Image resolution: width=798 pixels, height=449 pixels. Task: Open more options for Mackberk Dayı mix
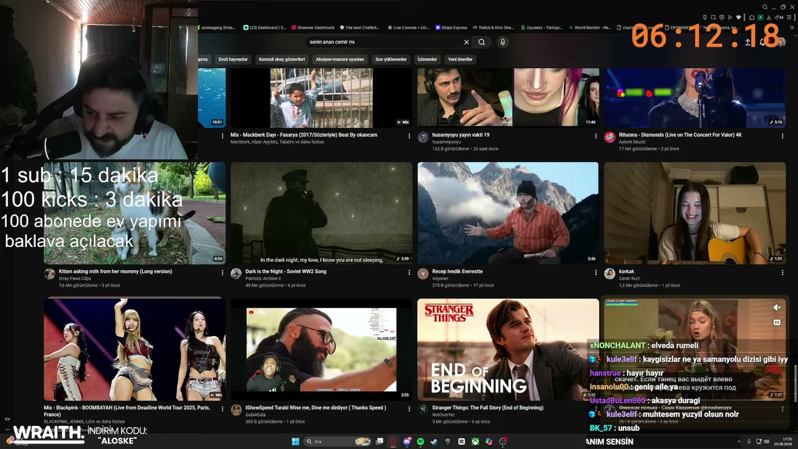point(409,135)
